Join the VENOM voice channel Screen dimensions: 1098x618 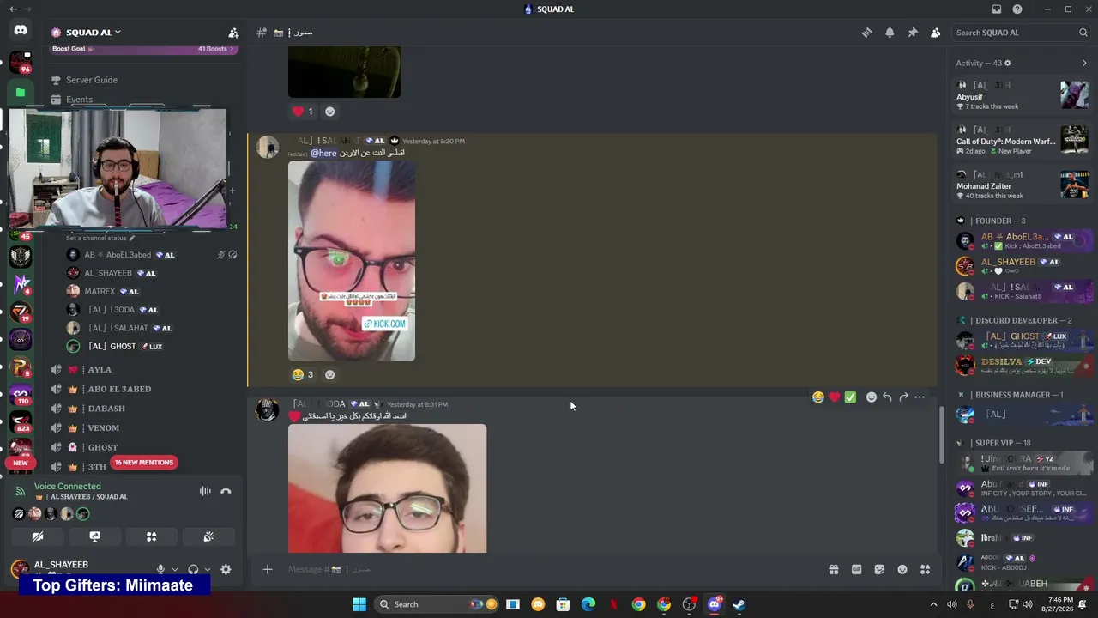tap(104, 428)
